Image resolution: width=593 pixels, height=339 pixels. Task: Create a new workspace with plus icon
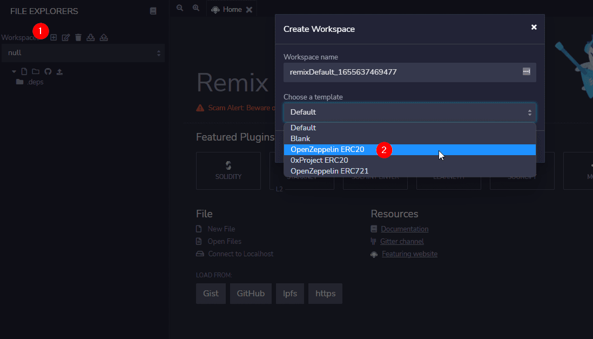(53, 37)
